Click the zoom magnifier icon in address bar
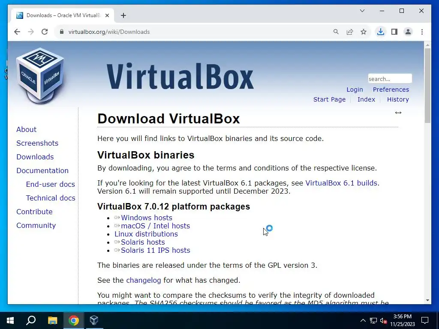The width and height of the screenshot is (439, 329). 336,32
